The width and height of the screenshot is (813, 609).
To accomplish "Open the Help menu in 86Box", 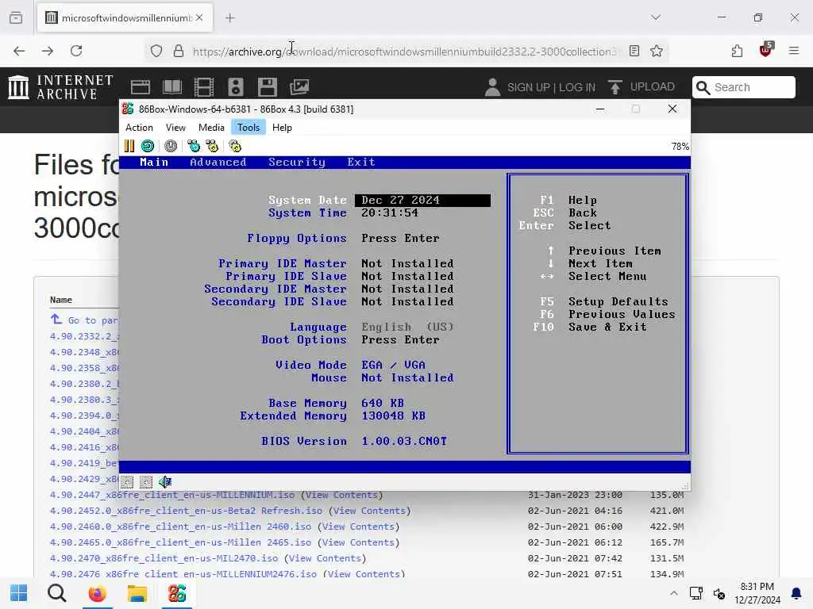I will pyautogui.click(x=282, y=128).
